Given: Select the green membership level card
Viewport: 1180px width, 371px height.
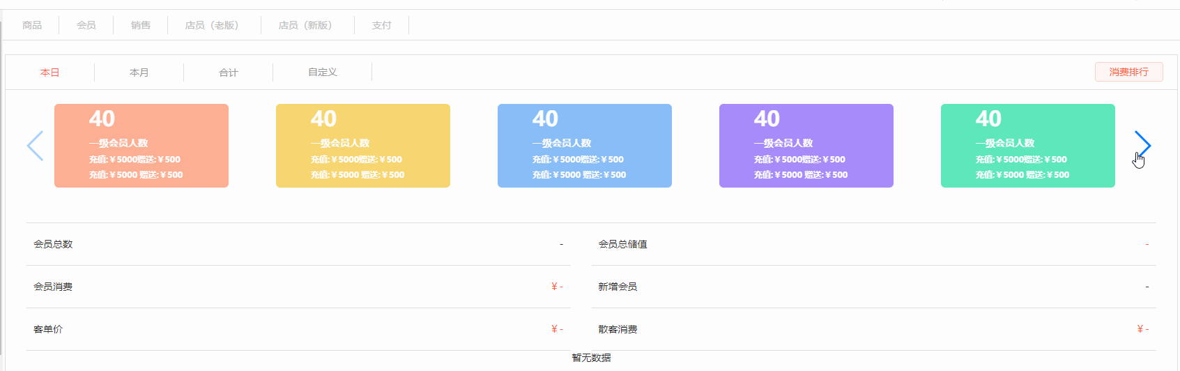Looking at the screenshot, I should pos(1028,146).
